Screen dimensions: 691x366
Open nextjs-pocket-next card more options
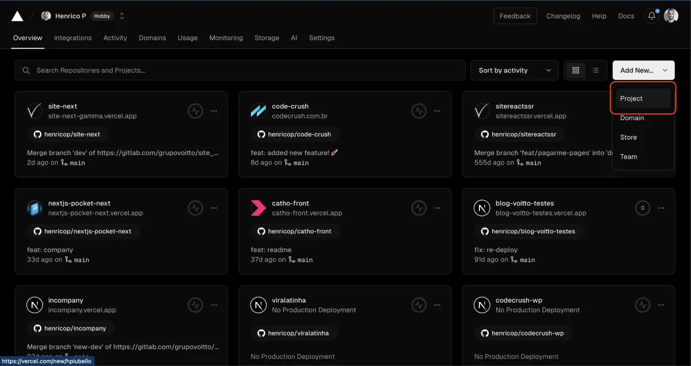pyautogui.click(x=214, y=208)
